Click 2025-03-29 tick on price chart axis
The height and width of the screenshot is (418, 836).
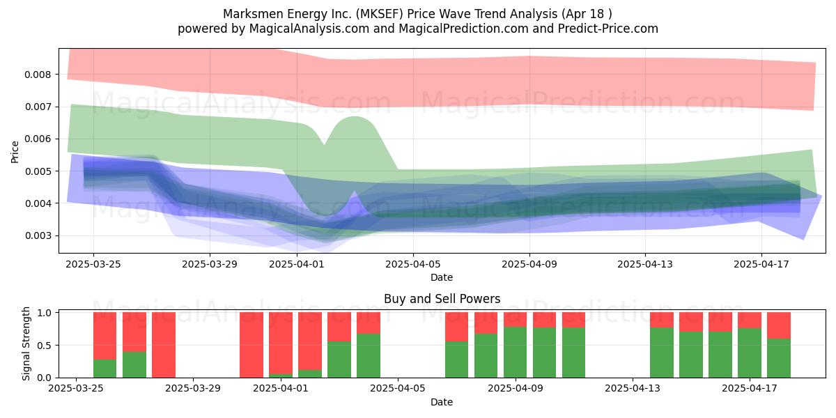click(x=210, y=264)
